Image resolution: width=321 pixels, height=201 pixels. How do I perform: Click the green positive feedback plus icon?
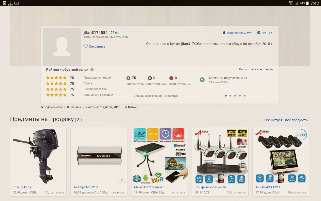point(128,78)
